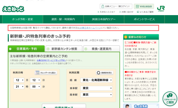This screenshot has width=178, height=108.
Task: Open 乗車駅 station dropdown
Action: tap(96, 88)
